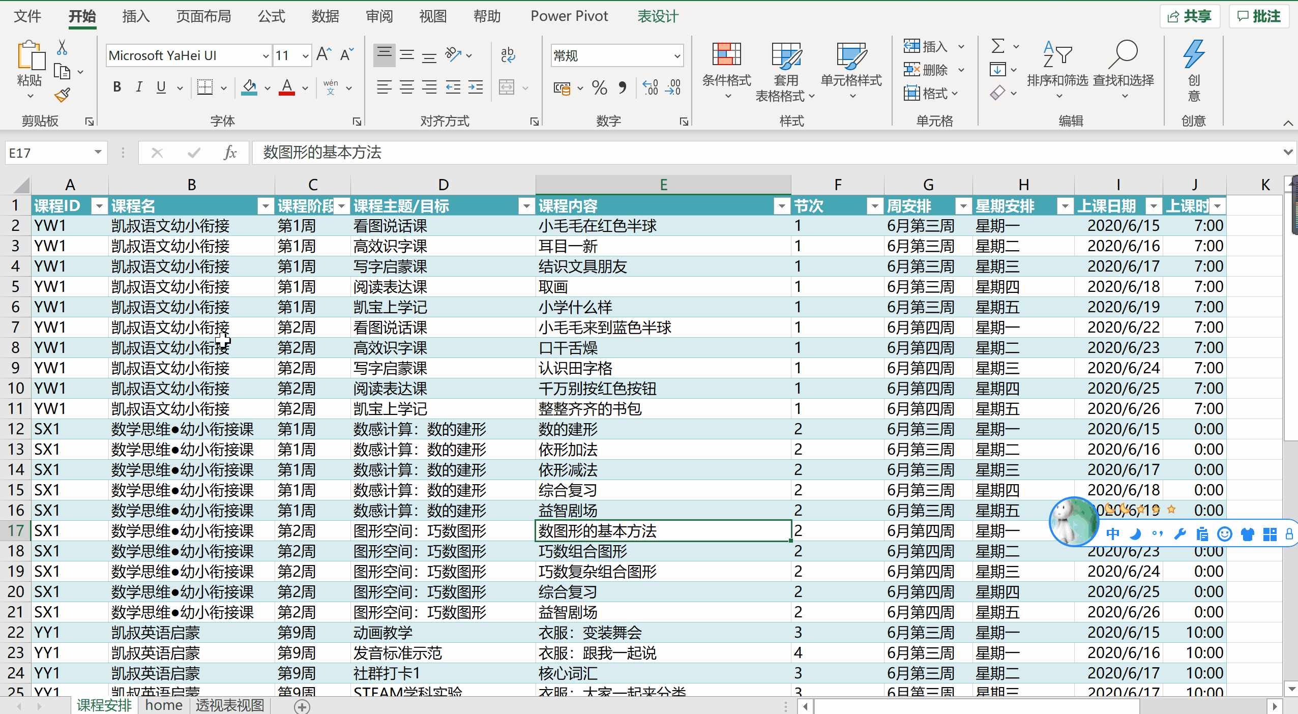Toggle middle align
Image resolution: width=1298 pixels, height=714 pixels.
pyautogui.click(x=407, y=54)
